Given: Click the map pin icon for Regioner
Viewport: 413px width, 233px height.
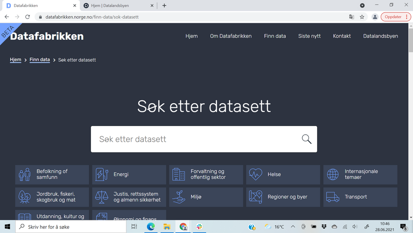Looking at the screenshot, I should click(x=256, y=197).
